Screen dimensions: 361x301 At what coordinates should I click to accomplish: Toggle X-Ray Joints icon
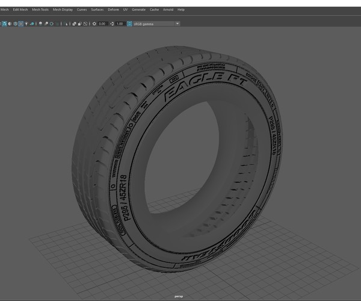coord(85,23)
